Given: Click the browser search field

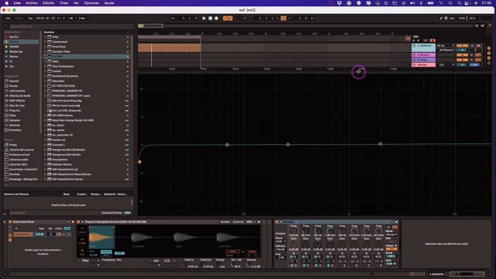Looking at the screenshot, I should (x=71, y=26).
